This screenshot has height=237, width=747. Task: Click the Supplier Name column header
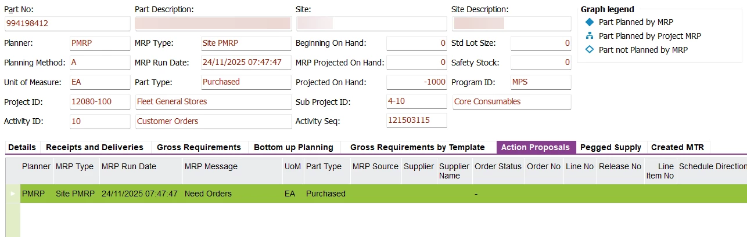click(x=454, y=171)
